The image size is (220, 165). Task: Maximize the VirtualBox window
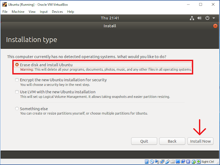(201, 4)
